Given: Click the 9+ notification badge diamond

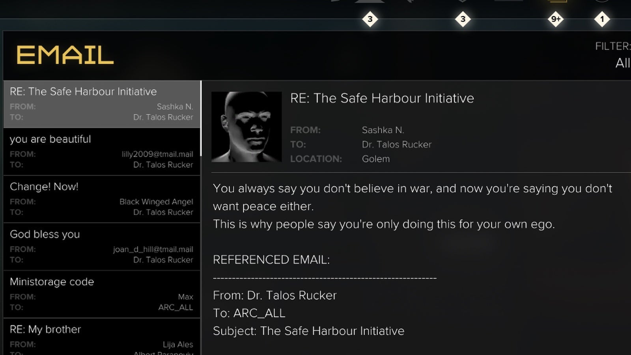Looking at the screenshot, I should 556,19.
